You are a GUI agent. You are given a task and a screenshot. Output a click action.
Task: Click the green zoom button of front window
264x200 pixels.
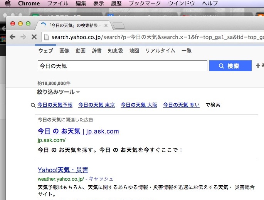(x=28, y=24)
